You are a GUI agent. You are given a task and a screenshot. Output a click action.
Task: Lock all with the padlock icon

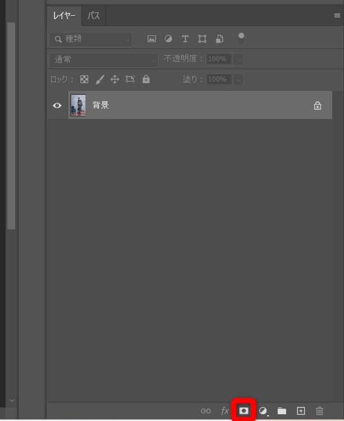[x=146, y=79]
